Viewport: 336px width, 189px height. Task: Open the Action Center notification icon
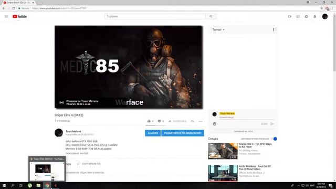[331, 185]
